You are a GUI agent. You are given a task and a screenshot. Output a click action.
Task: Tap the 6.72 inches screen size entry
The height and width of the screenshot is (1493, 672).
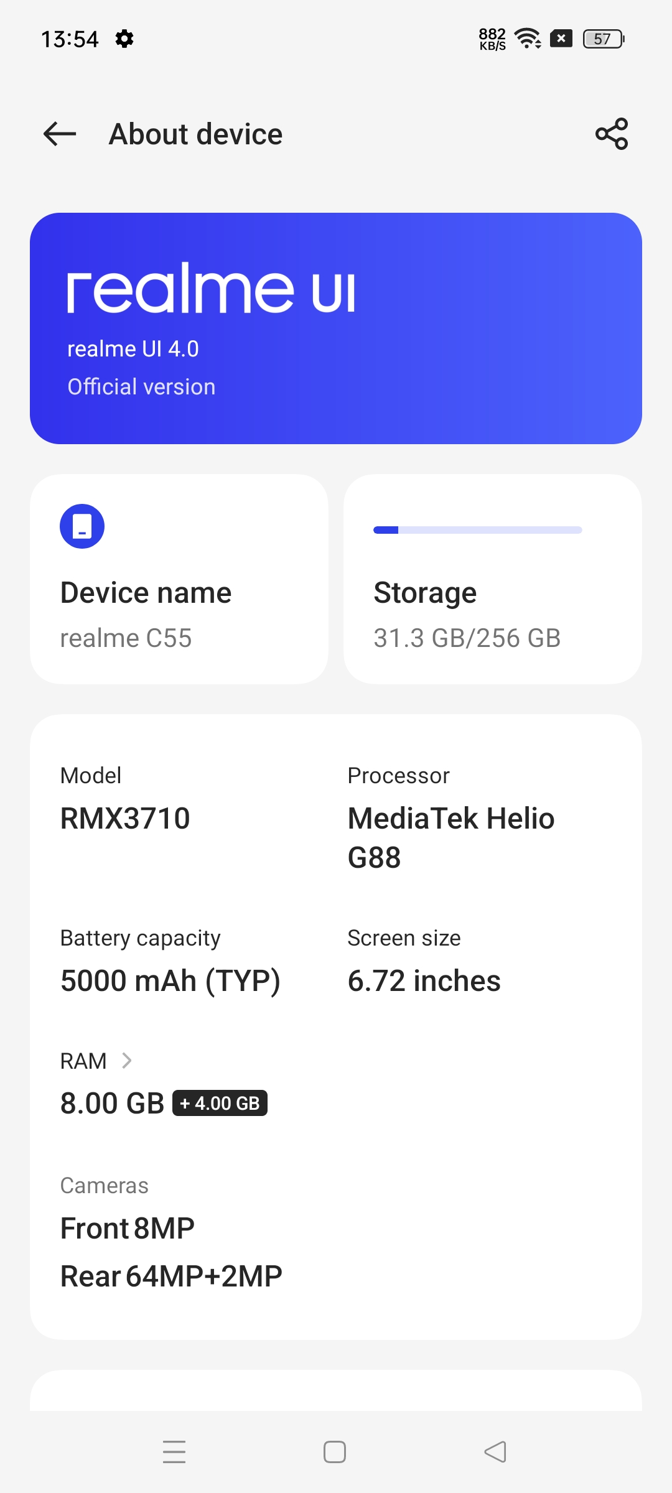tap(424, 981)
